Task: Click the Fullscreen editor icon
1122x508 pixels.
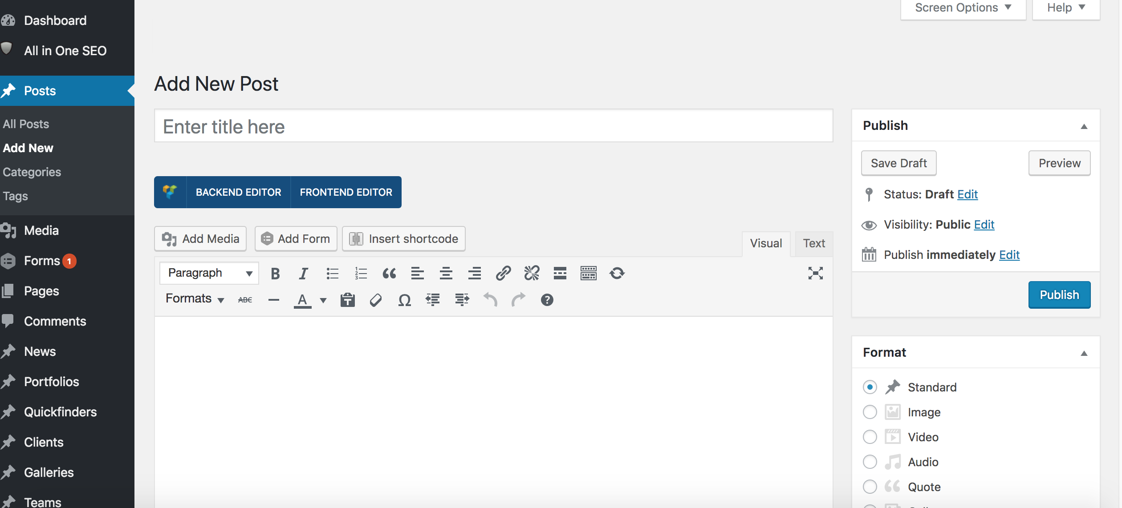Action: click(816, 274)
